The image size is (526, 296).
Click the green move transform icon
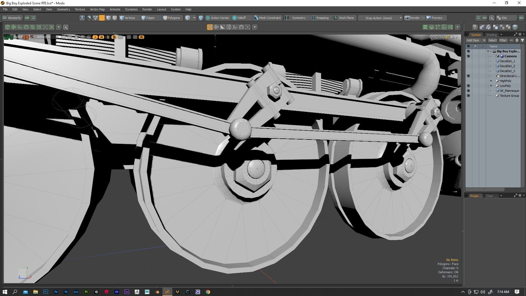click(x=14, y=27)
